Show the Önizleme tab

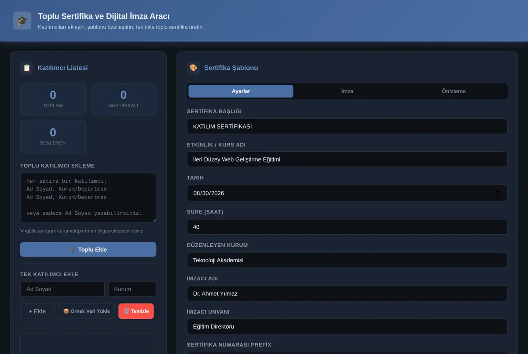coord(454,91)
